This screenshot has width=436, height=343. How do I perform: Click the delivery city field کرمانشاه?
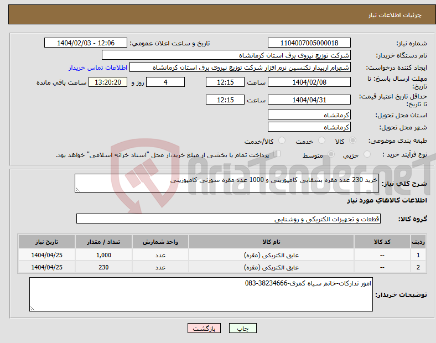309,127
